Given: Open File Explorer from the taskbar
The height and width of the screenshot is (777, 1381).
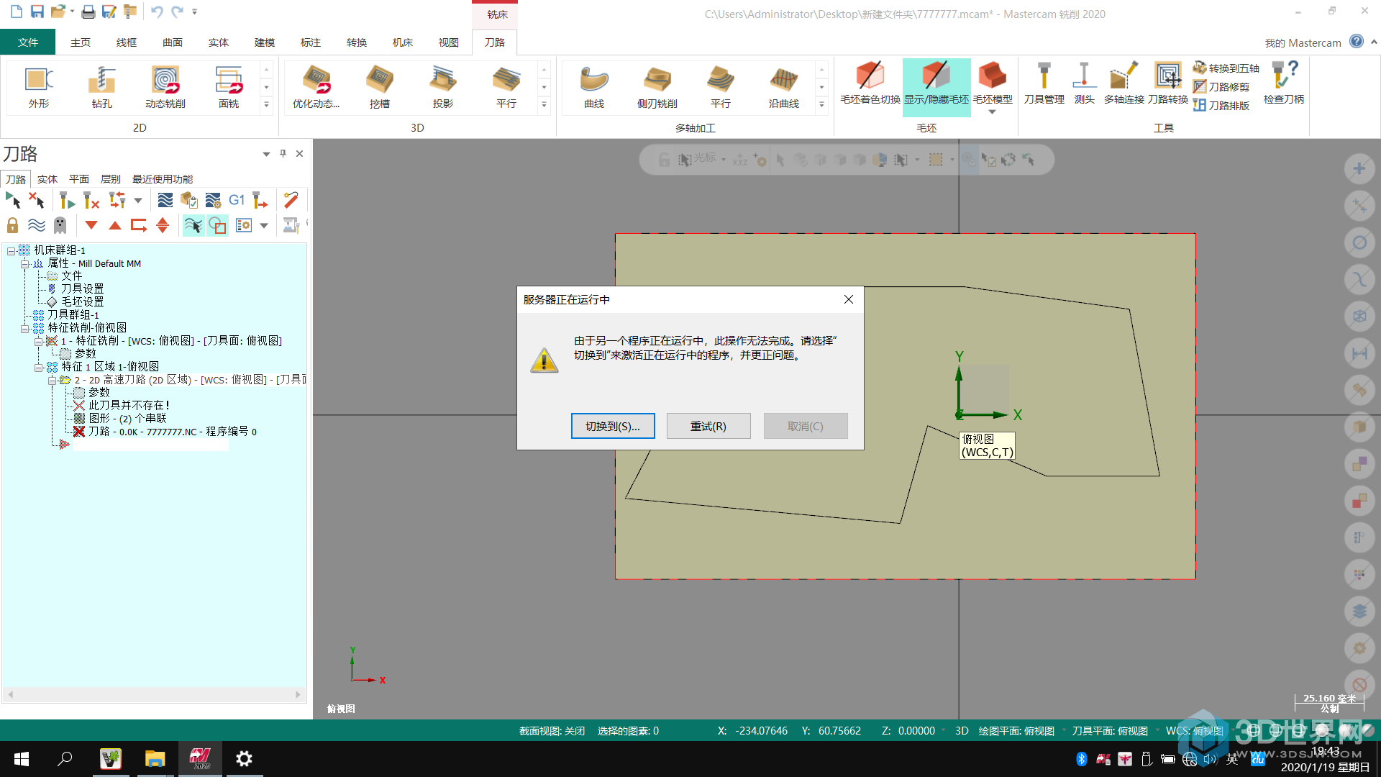Looking at the screenshot, I should click(155, 759).
